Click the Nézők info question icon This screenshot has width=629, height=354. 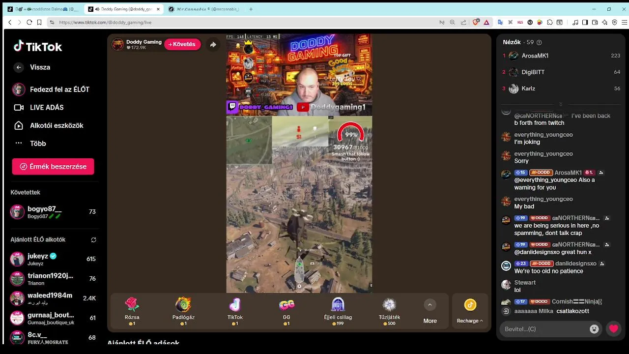point(539,43)
